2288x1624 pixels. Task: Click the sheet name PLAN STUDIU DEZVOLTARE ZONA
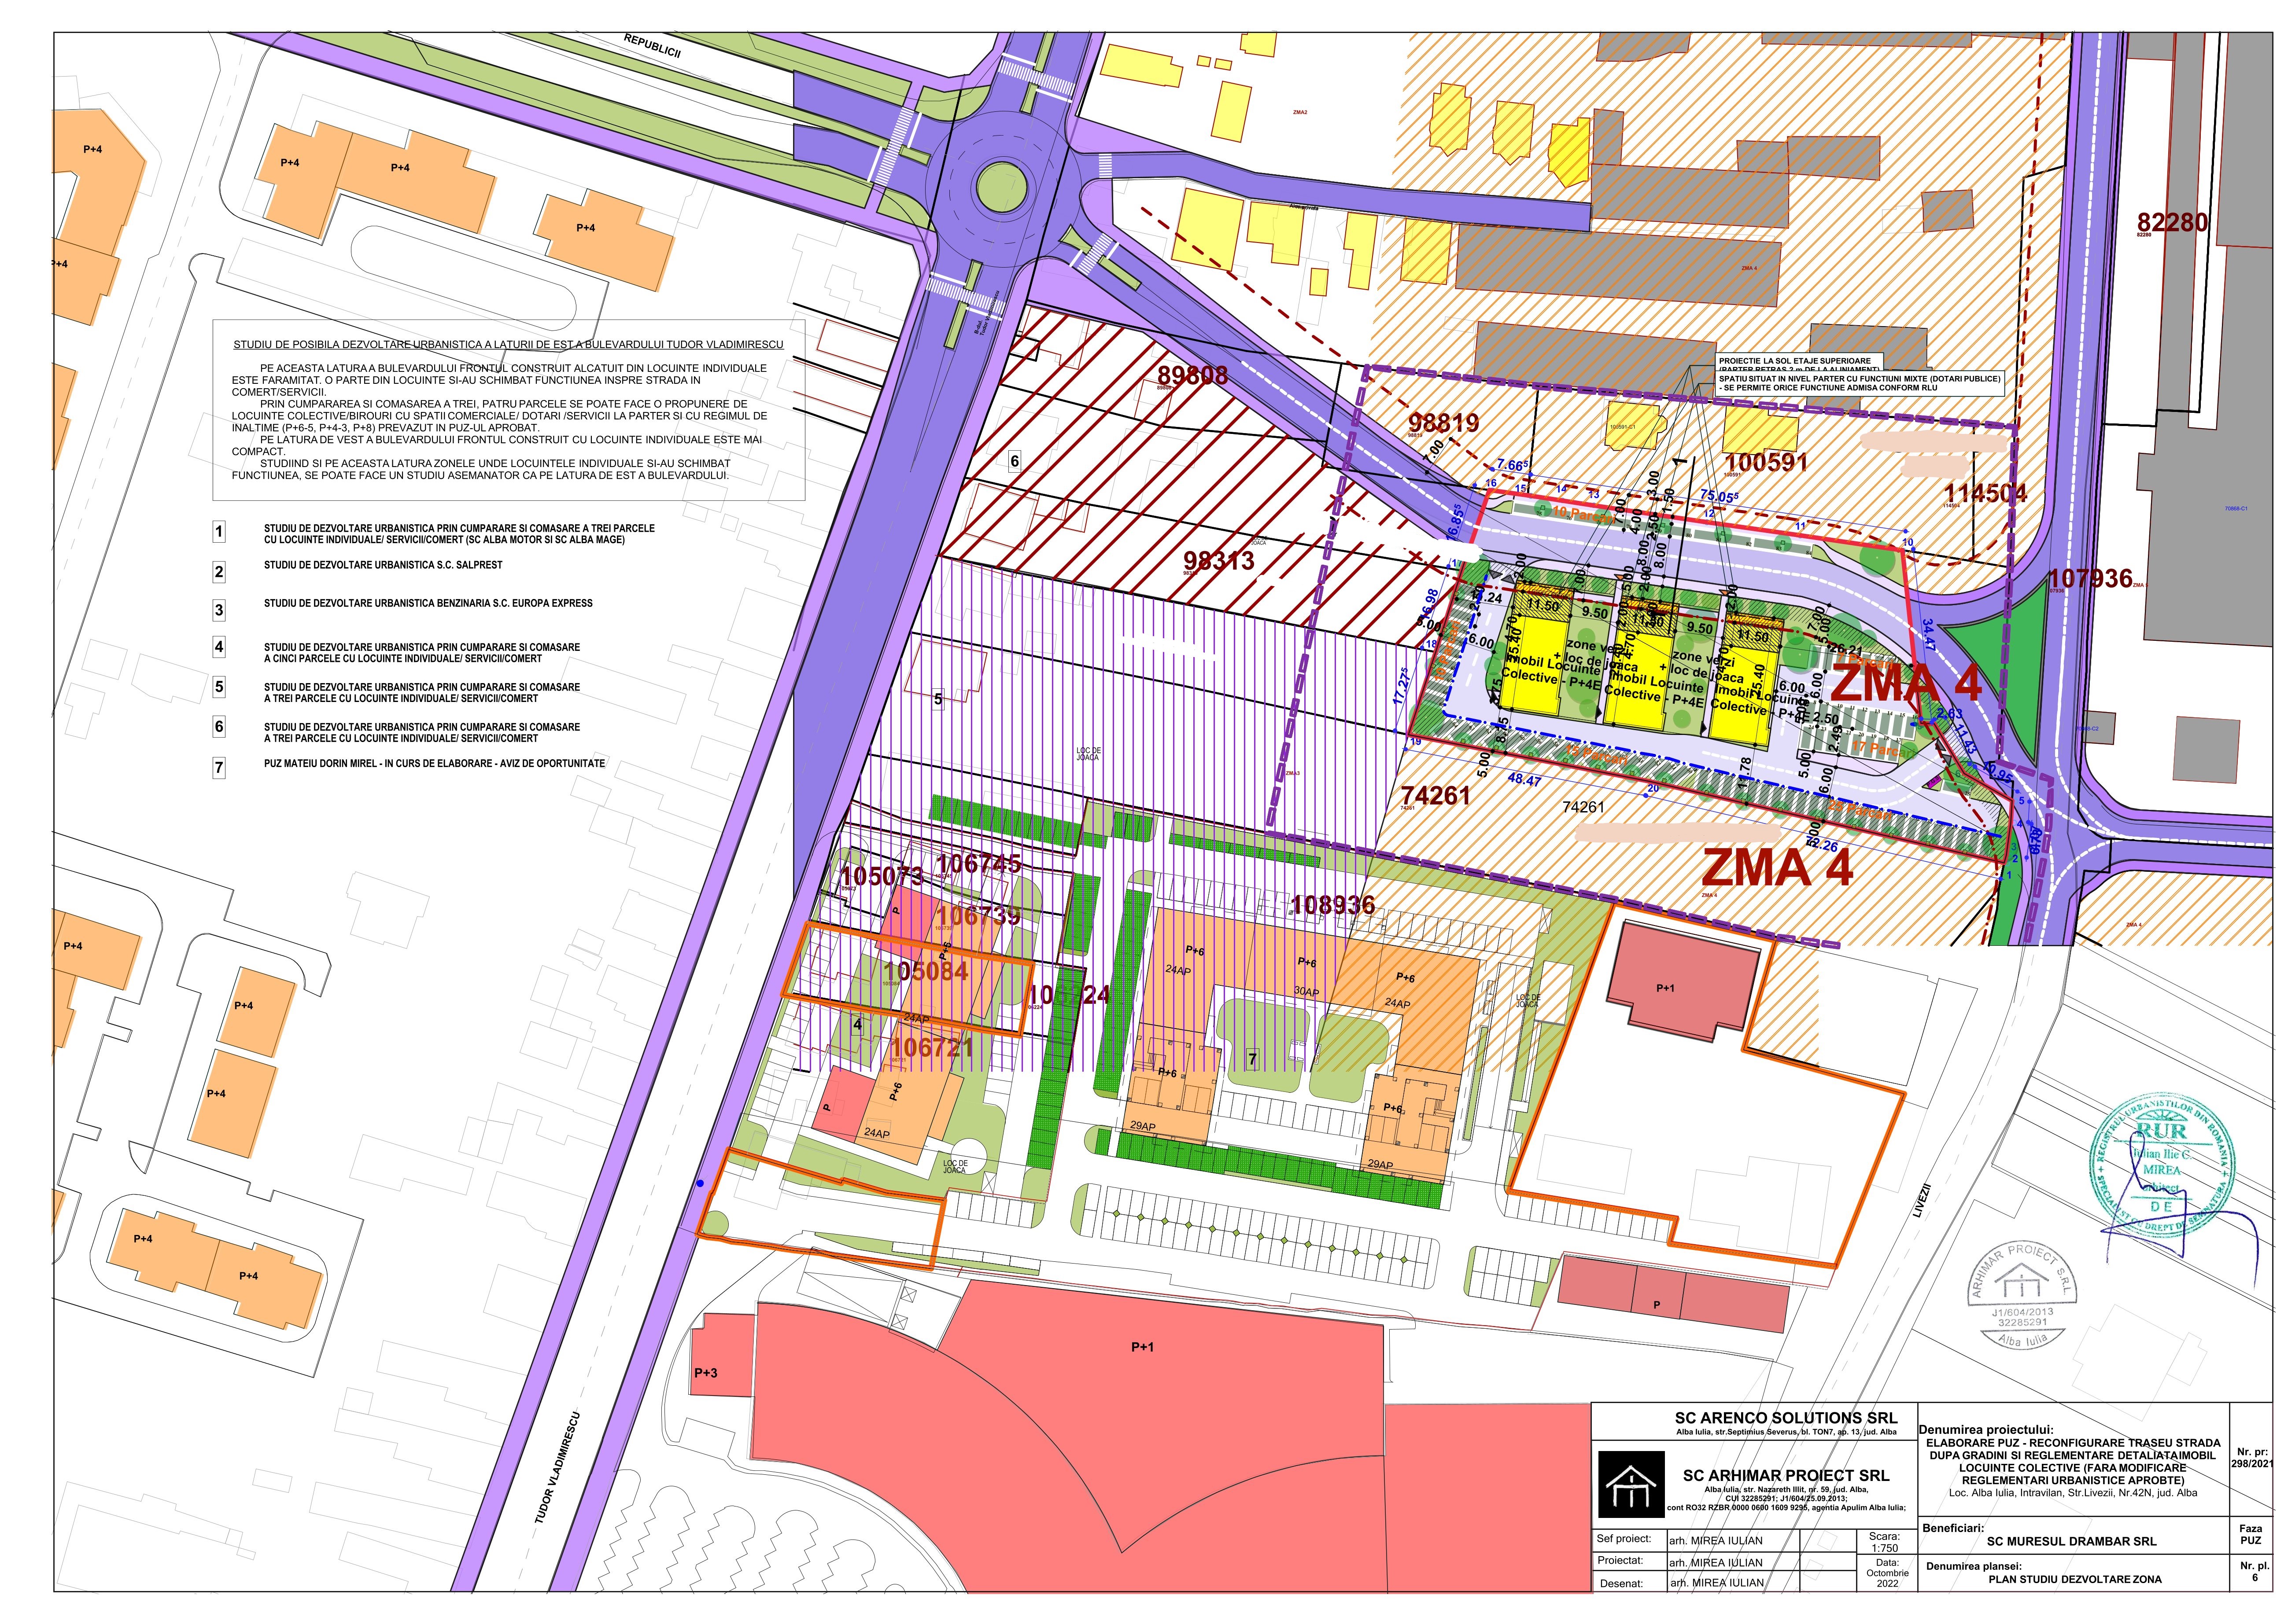click(x=2074, y=1580)
